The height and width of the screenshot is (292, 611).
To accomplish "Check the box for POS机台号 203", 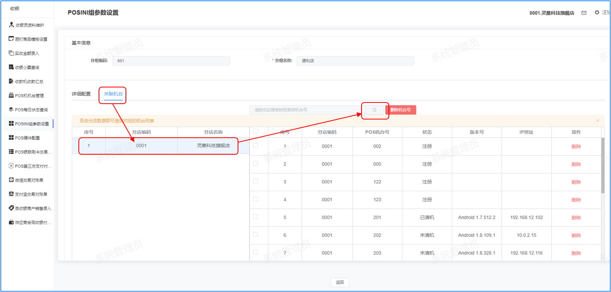I will point(255,252).
